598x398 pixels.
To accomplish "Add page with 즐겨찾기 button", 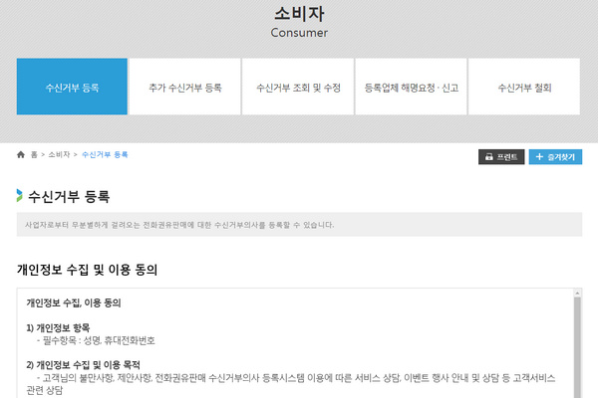I will 555,157.
